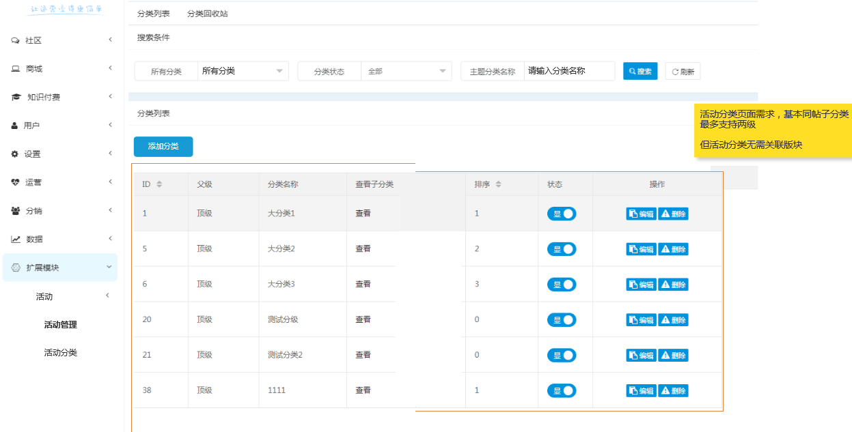Open the 所有分类 dropdown
The image size is (852, 432).
[x=243, y=71]
